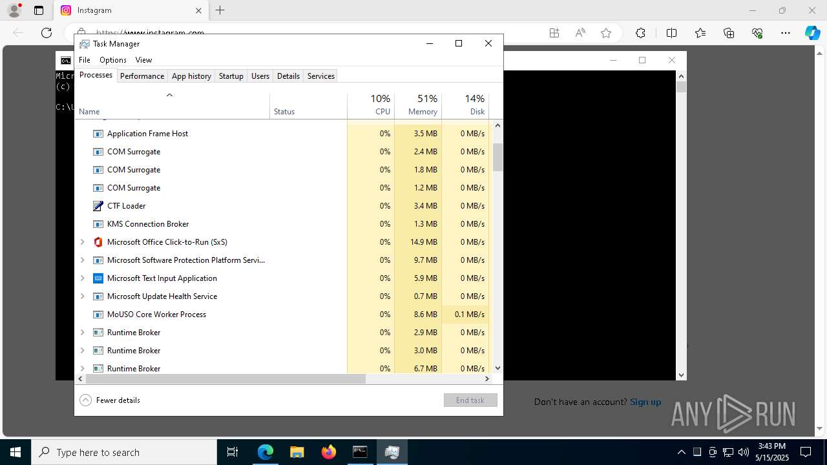827x465 pixels.
Task: Open a new Edge tab
Action: [x=220, y=10]
